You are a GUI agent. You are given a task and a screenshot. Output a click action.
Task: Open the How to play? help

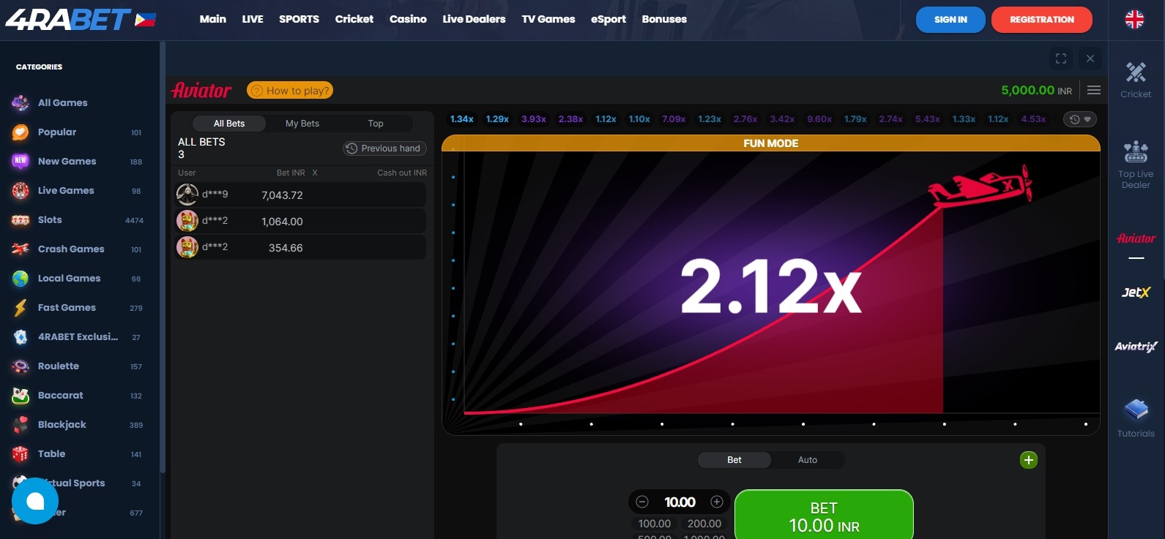[x=290, y=90]
